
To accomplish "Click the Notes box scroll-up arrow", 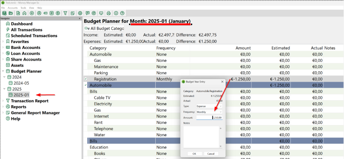I will [x=221, y=128].
